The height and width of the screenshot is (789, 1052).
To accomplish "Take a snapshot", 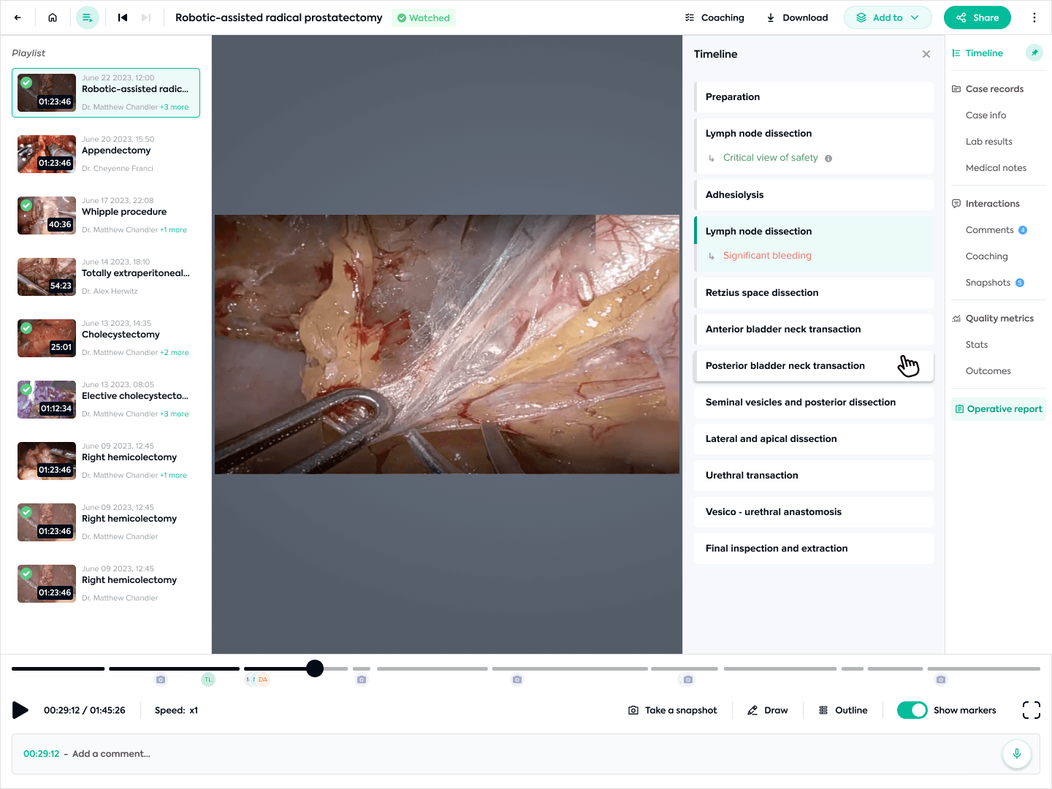I will pos(673,710).
